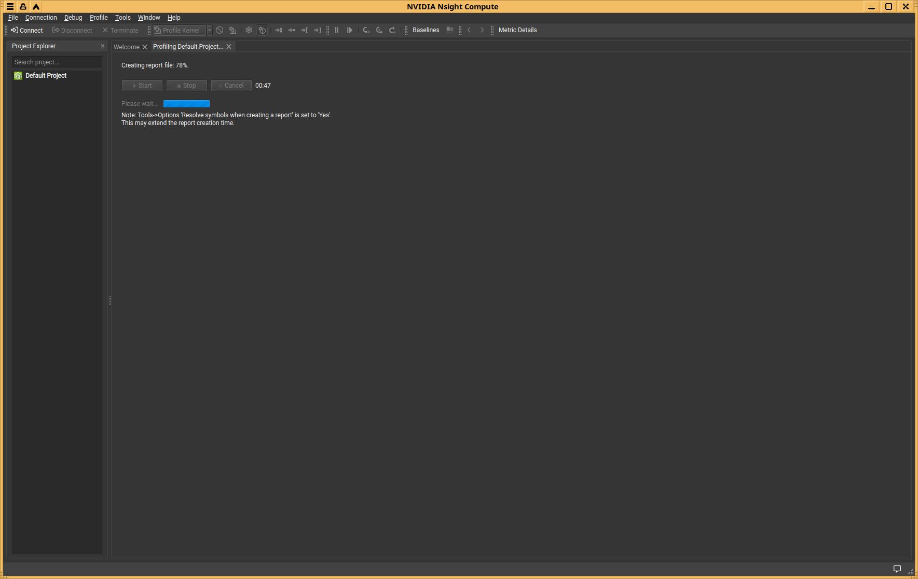Click the Project Explorer panel title
918x579 pixels.
click(34, 46)
